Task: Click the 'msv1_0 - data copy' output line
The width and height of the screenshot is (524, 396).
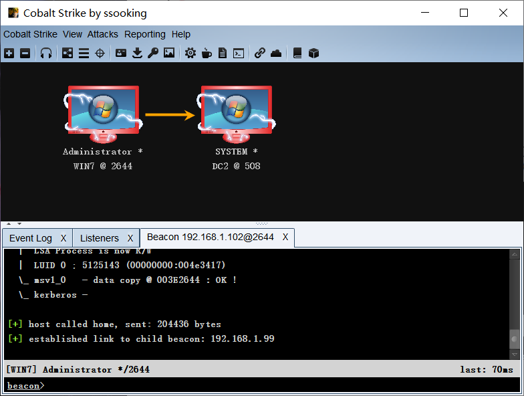Action: click(128, 280)
